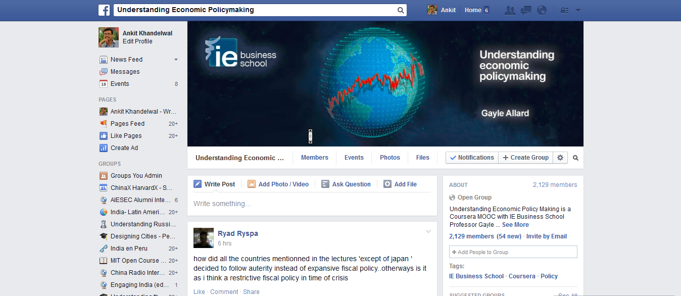Image resolution: width=681 pixels, height=296 pixels.
Task: Click 2,129 members (54 new) link
Action: [x=485, y=236]
